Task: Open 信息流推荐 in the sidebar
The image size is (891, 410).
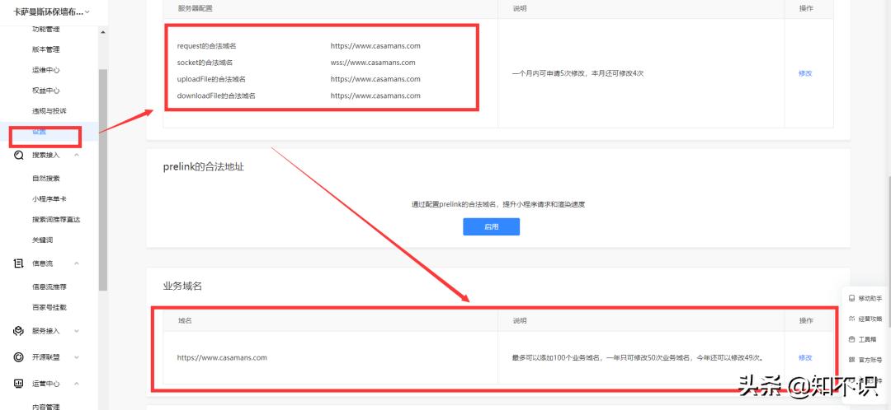Action: [49, 287]
